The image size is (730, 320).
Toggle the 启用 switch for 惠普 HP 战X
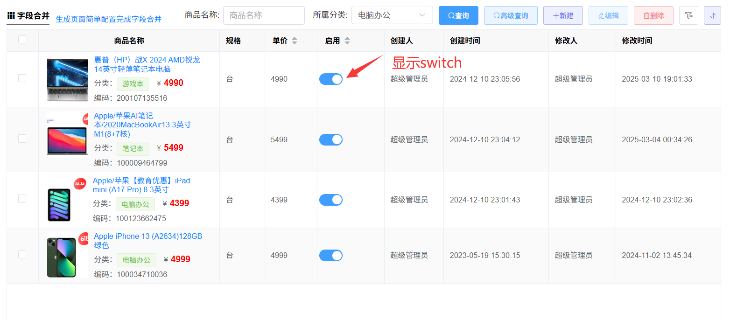point(331,79)
